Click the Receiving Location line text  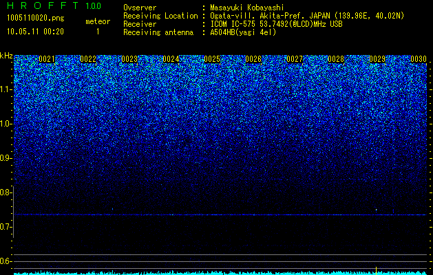coord(307,16)
